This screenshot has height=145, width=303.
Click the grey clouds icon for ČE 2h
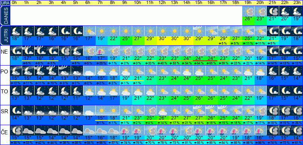pyautogui.click(x=41, y=130)
